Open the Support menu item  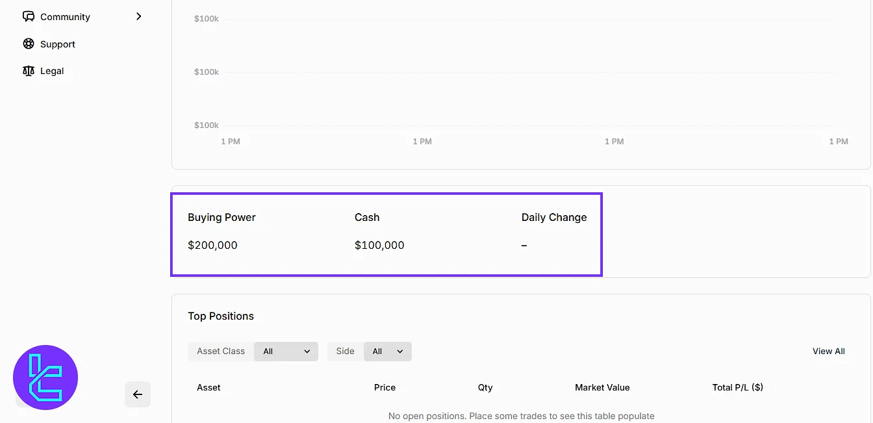coord(58,44)
